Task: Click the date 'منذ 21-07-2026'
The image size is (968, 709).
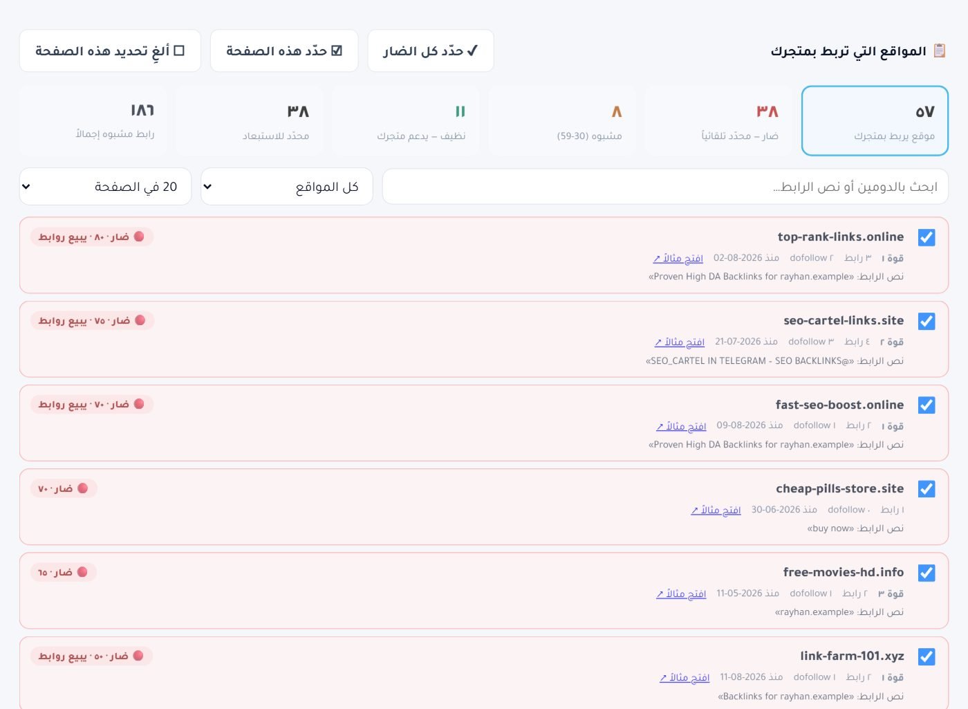Action: (x=746, y=342)
